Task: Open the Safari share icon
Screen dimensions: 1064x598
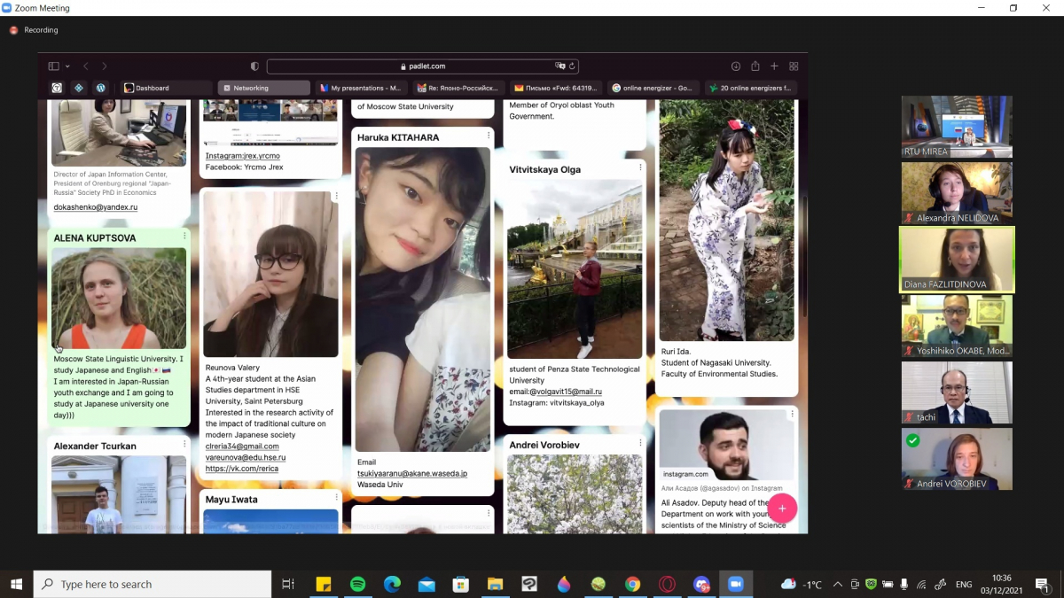Action: [755, 66]
